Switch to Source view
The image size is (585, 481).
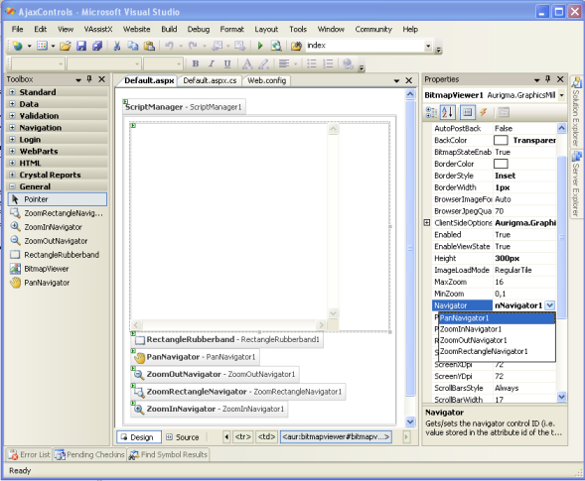[183, 437]
